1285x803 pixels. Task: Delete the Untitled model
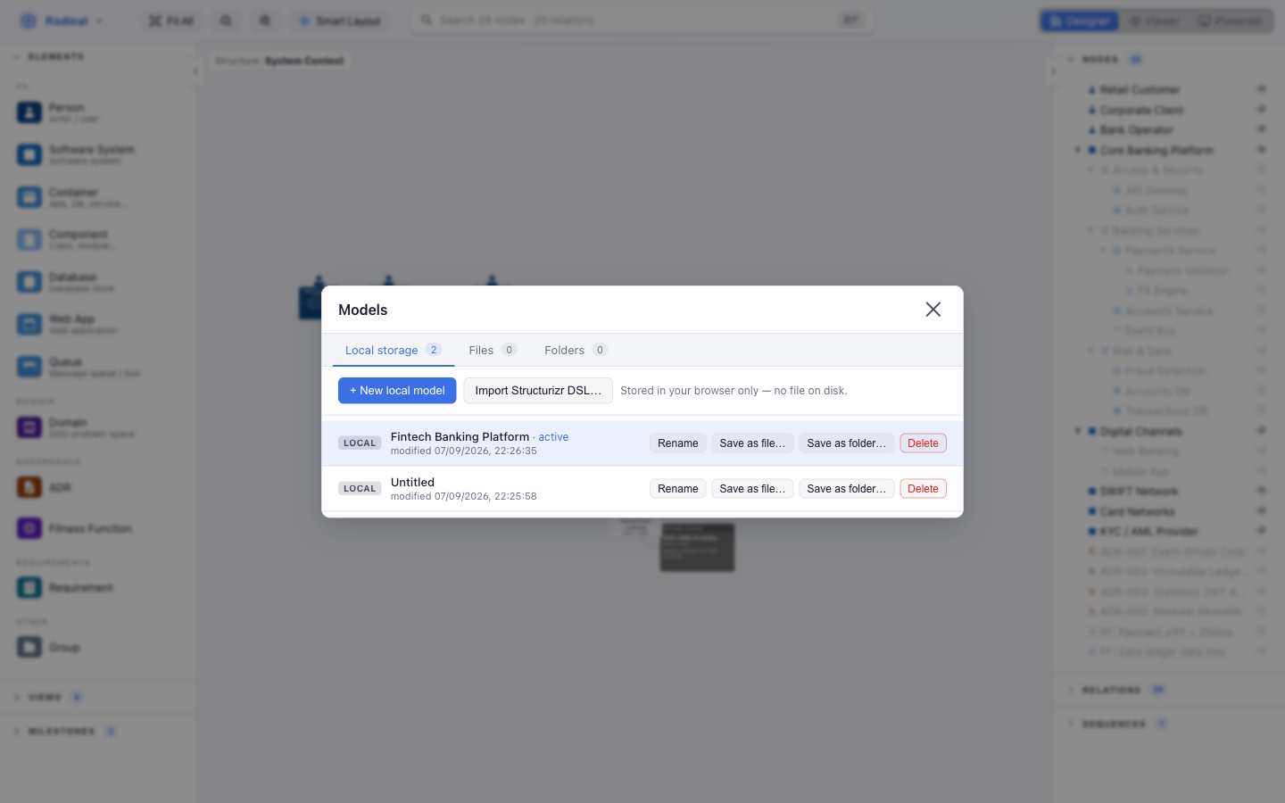[923, 489]
